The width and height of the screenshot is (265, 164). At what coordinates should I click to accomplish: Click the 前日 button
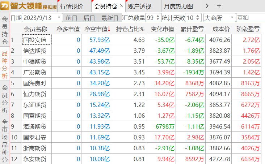click(72, 18)
